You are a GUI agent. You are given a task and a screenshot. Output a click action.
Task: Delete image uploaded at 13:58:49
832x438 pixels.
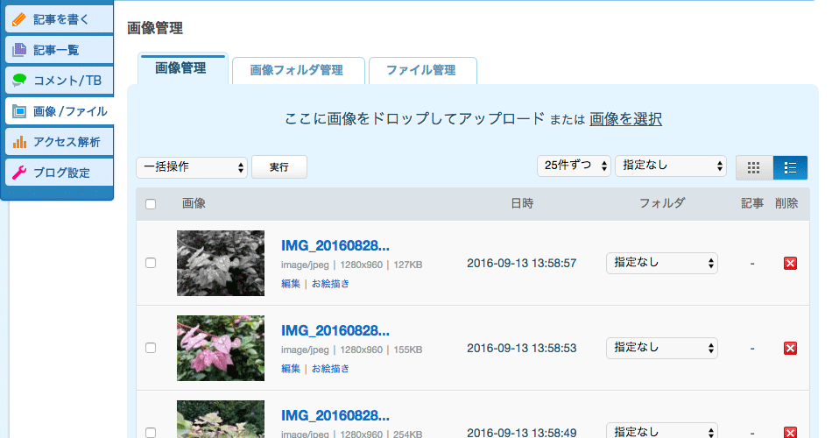(790, 432)
